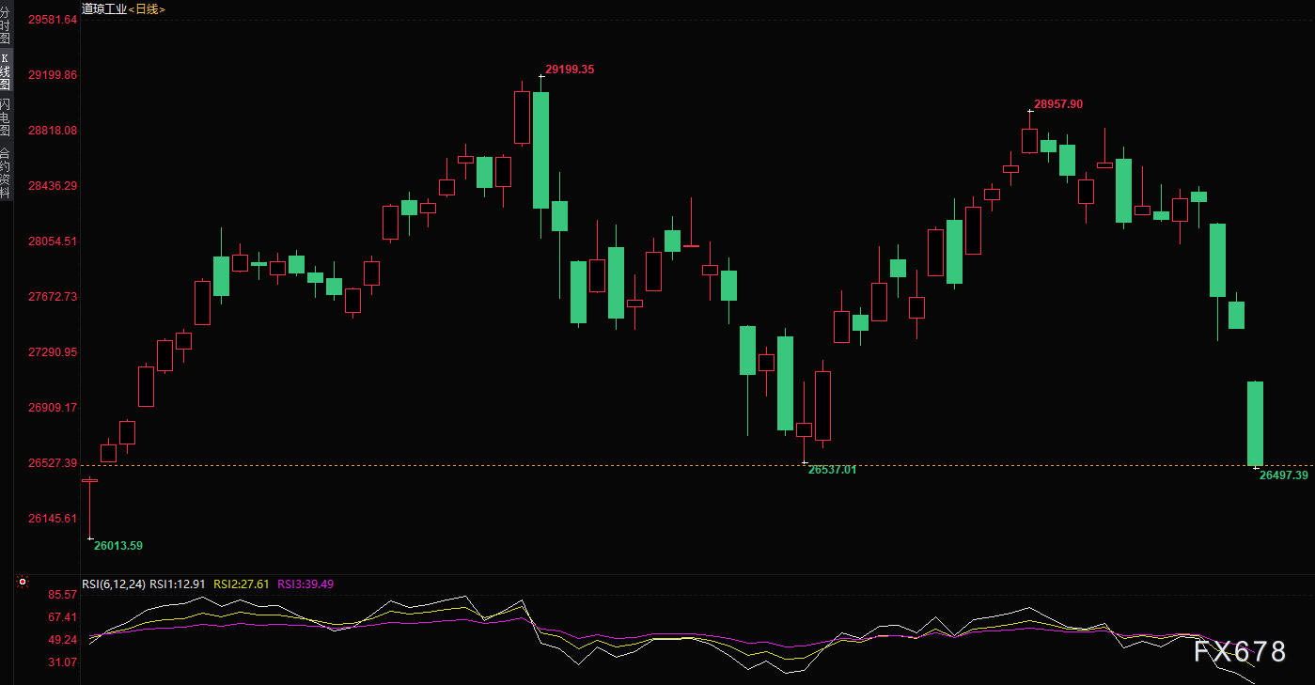The height and width of the screenshot is (685, 1315).
Task: Click the 28436.29 axis value
Action: 53,185
